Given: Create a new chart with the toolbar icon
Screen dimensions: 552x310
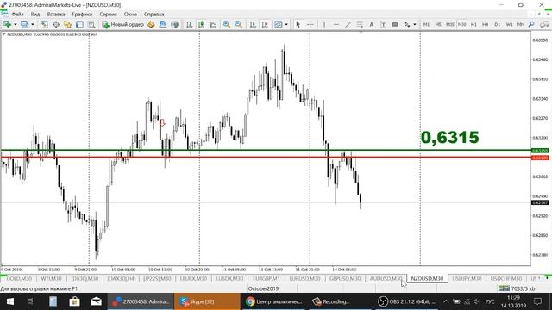Looking at the screenshot, I should [7, 24].
